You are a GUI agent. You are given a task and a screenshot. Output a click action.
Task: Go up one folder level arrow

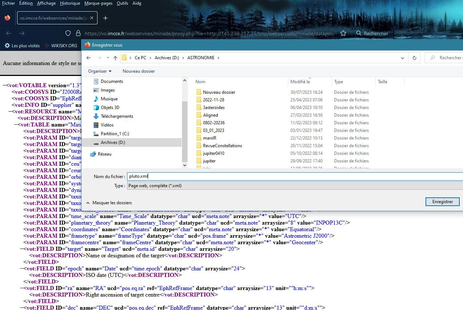(x=115, y=58)
